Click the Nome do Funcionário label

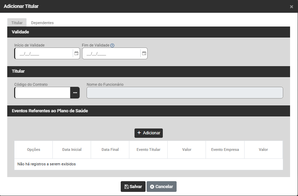105,84
